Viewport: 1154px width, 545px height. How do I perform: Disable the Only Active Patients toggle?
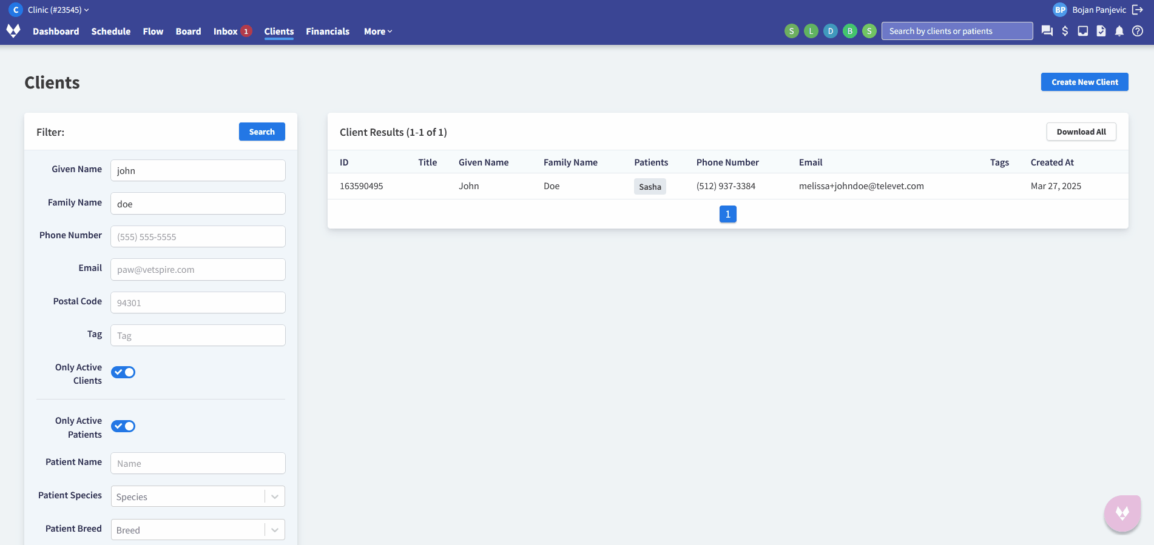[123, 426]
